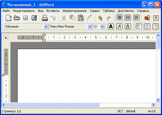Maximize the AbiWord window
The image size is (162, 115).
[x=151, y=5]
